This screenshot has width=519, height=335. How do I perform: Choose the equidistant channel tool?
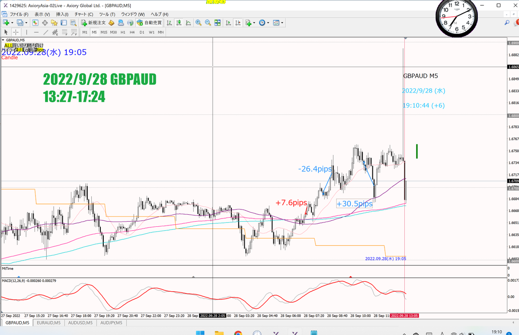click(x=55, y=32)
